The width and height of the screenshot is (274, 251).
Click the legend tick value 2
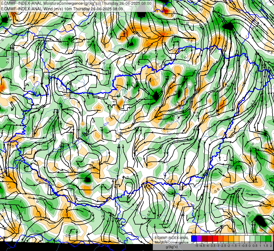271,246
